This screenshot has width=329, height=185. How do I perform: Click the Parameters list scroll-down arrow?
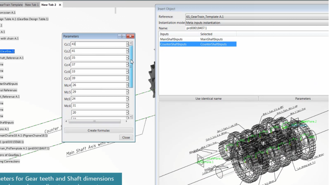131,117
